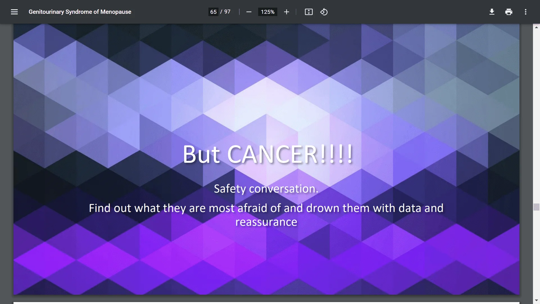Toggle fit to page button
This screenshot has width=540, height=304.
(x=309, y=12)
